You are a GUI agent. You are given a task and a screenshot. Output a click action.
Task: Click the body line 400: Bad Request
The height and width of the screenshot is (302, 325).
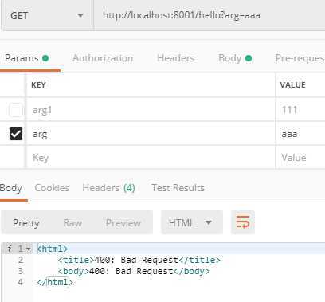[134, 271]
